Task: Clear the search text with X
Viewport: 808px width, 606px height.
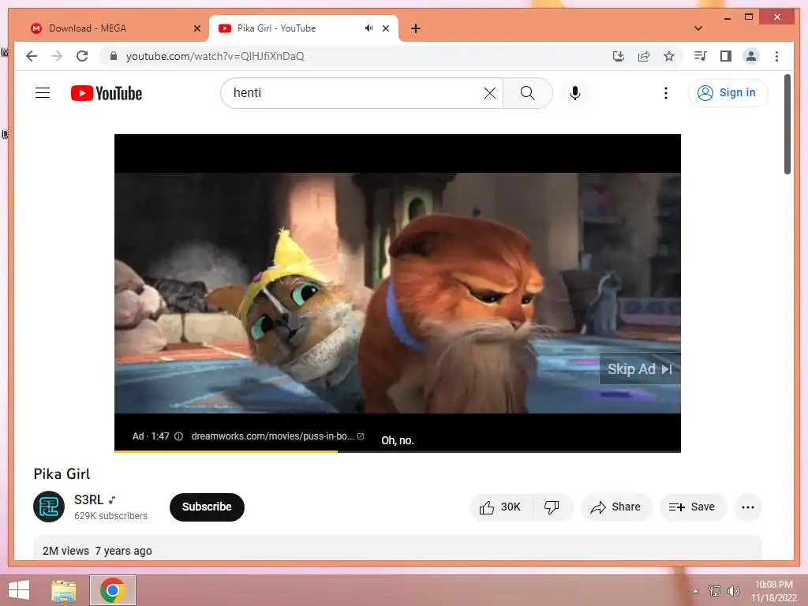Action: pyautogui.click(x=489, y=93)
